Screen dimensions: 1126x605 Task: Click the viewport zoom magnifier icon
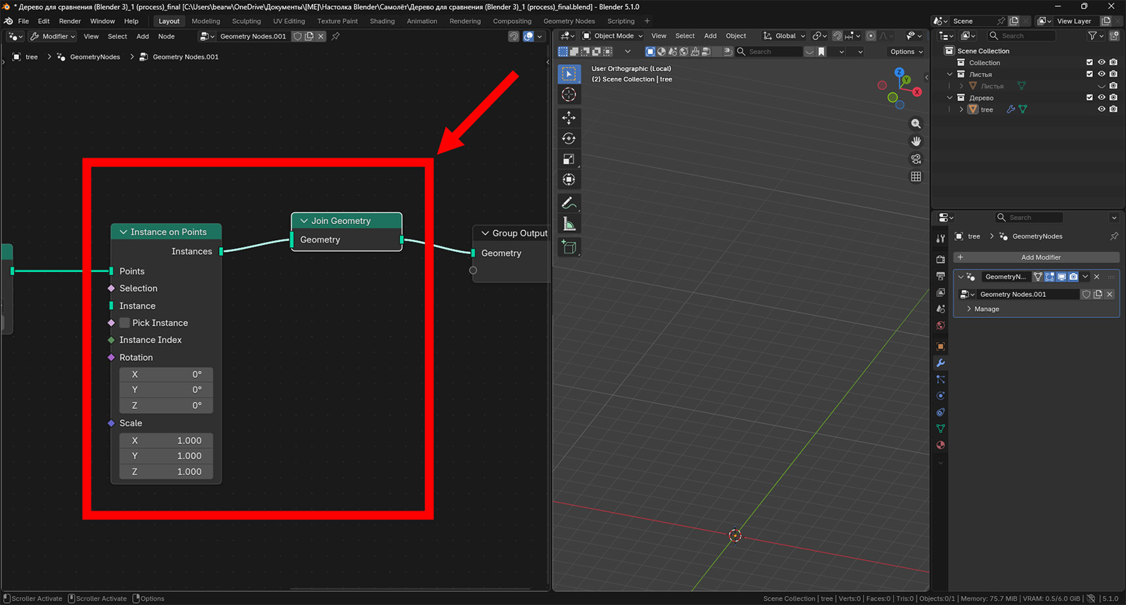coord(916,124)
